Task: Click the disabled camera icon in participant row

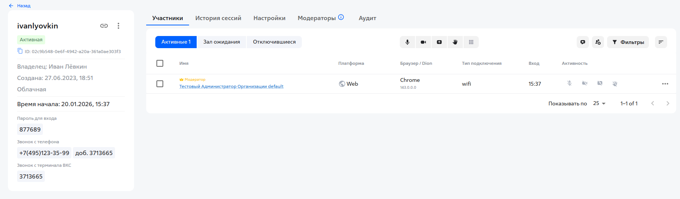Action: tap(585, 83)
